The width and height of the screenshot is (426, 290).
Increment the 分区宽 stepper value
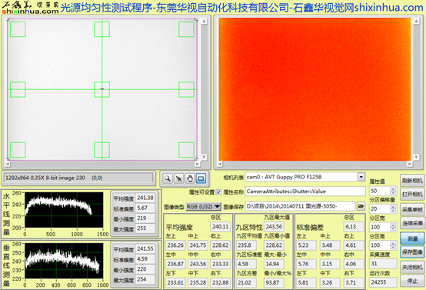coord(393,225)
